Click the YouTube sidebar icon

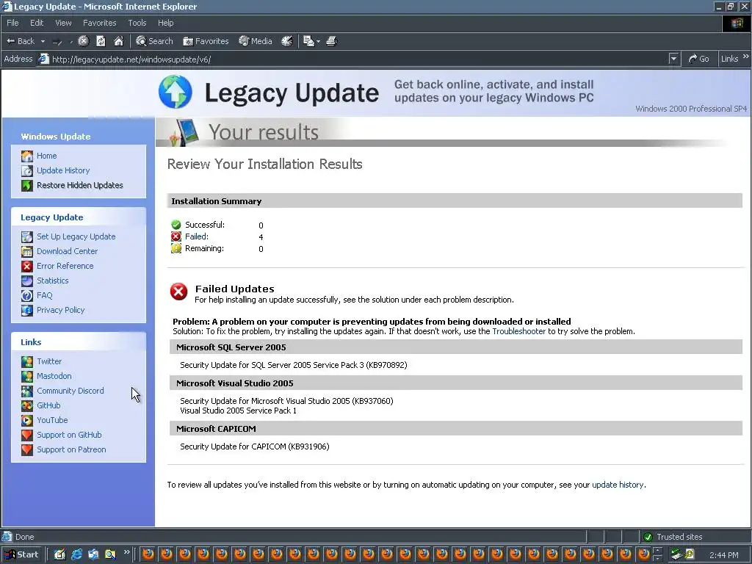(x=27, y=421)
